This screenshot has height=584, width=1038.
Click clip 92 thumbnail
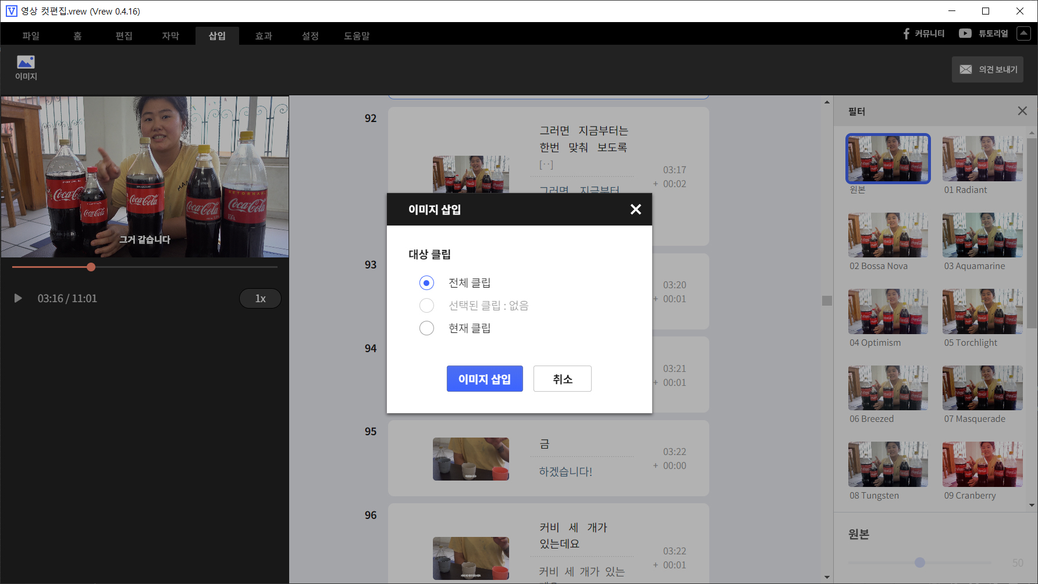[x=471, y=174]
